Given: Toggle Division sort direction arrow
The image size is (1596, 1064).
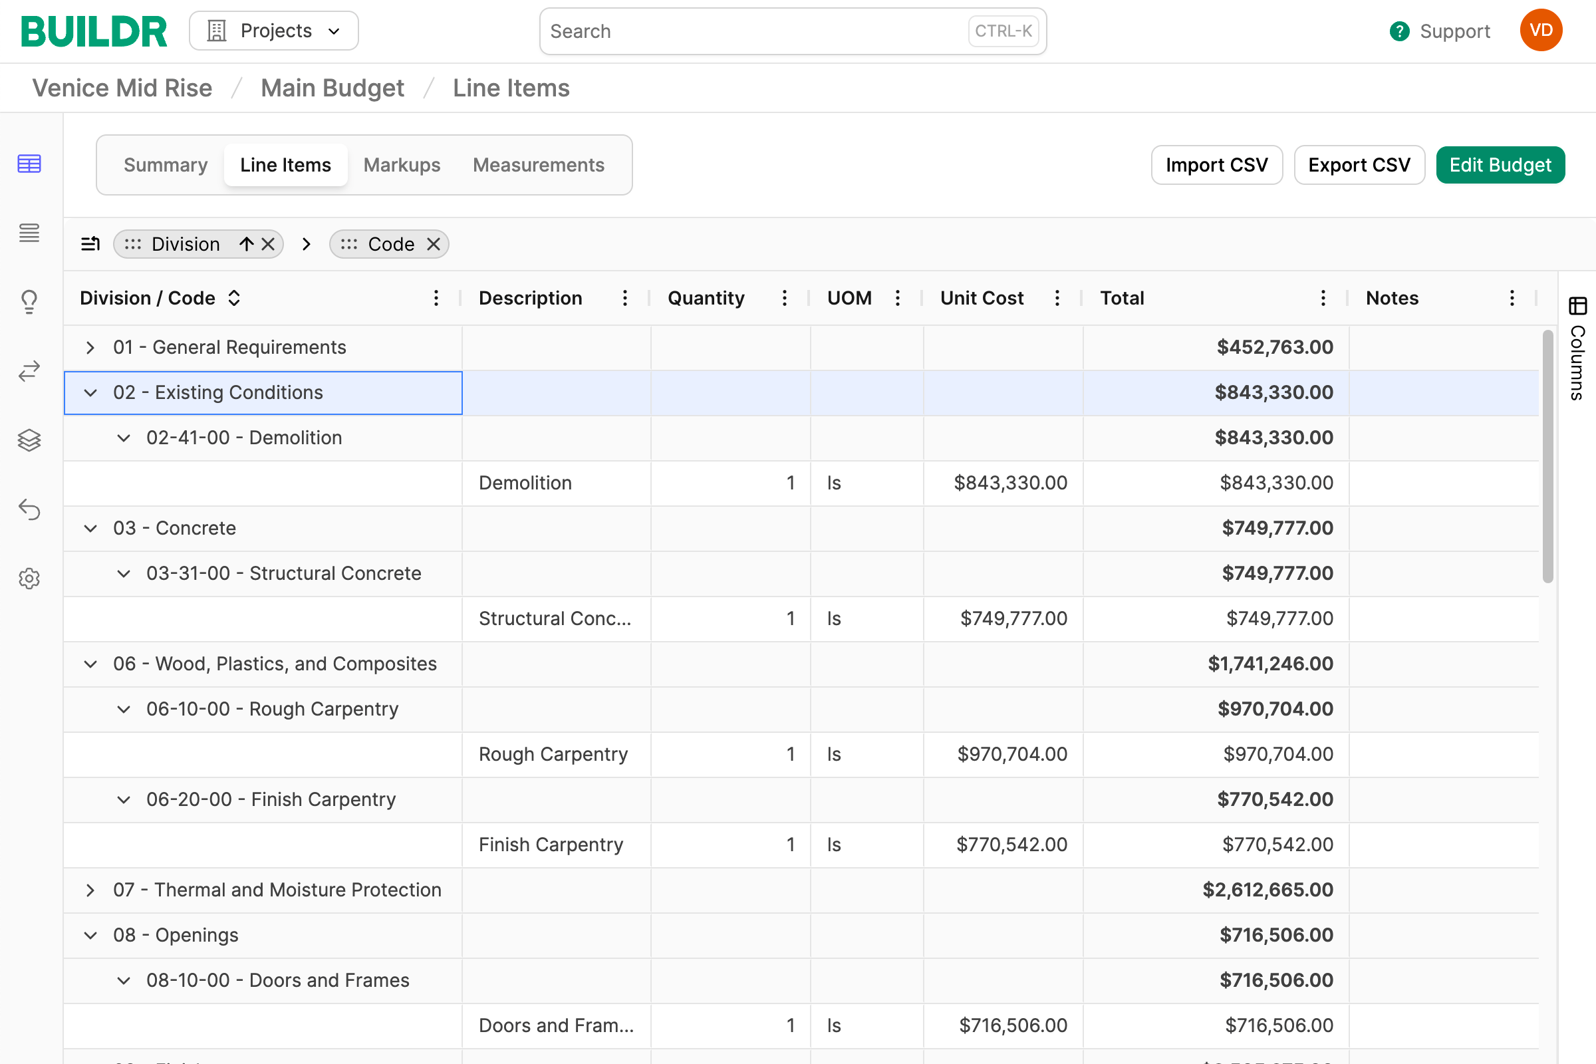Looking at the screenshot, I should click(246, 244).
